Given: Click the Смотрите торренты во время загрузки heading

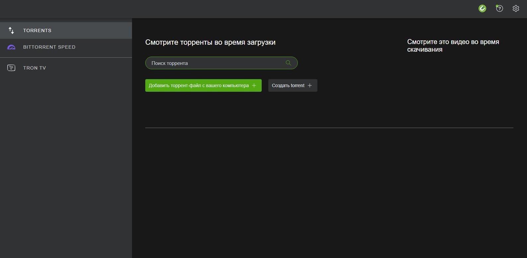Looking at the screenshot, I should click(x=210, y=42).
